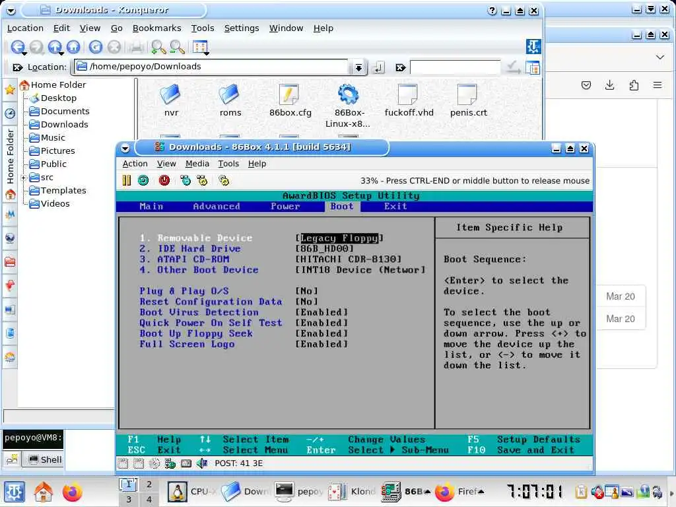Select the Home Folder sidebar tab
This screenshot has height=507, width=676.
pos(10,164)
